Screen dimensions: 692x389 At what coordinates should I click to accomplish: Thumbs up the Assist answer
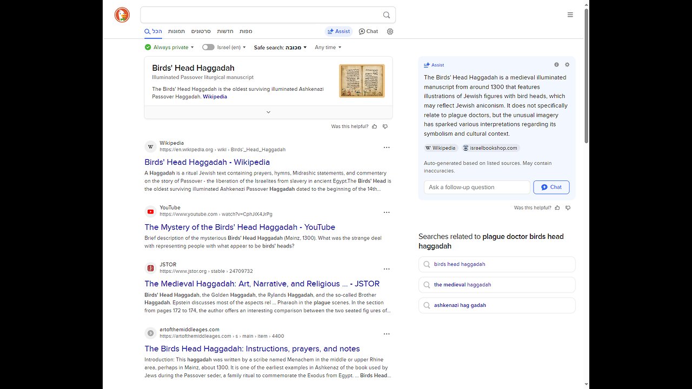[x=557, y=208]
